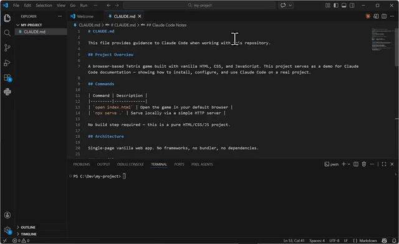This screenshot has width=399, height=244.
Task: Click the Copilot chat icon in title bar
Action: [x=283, y=6]
